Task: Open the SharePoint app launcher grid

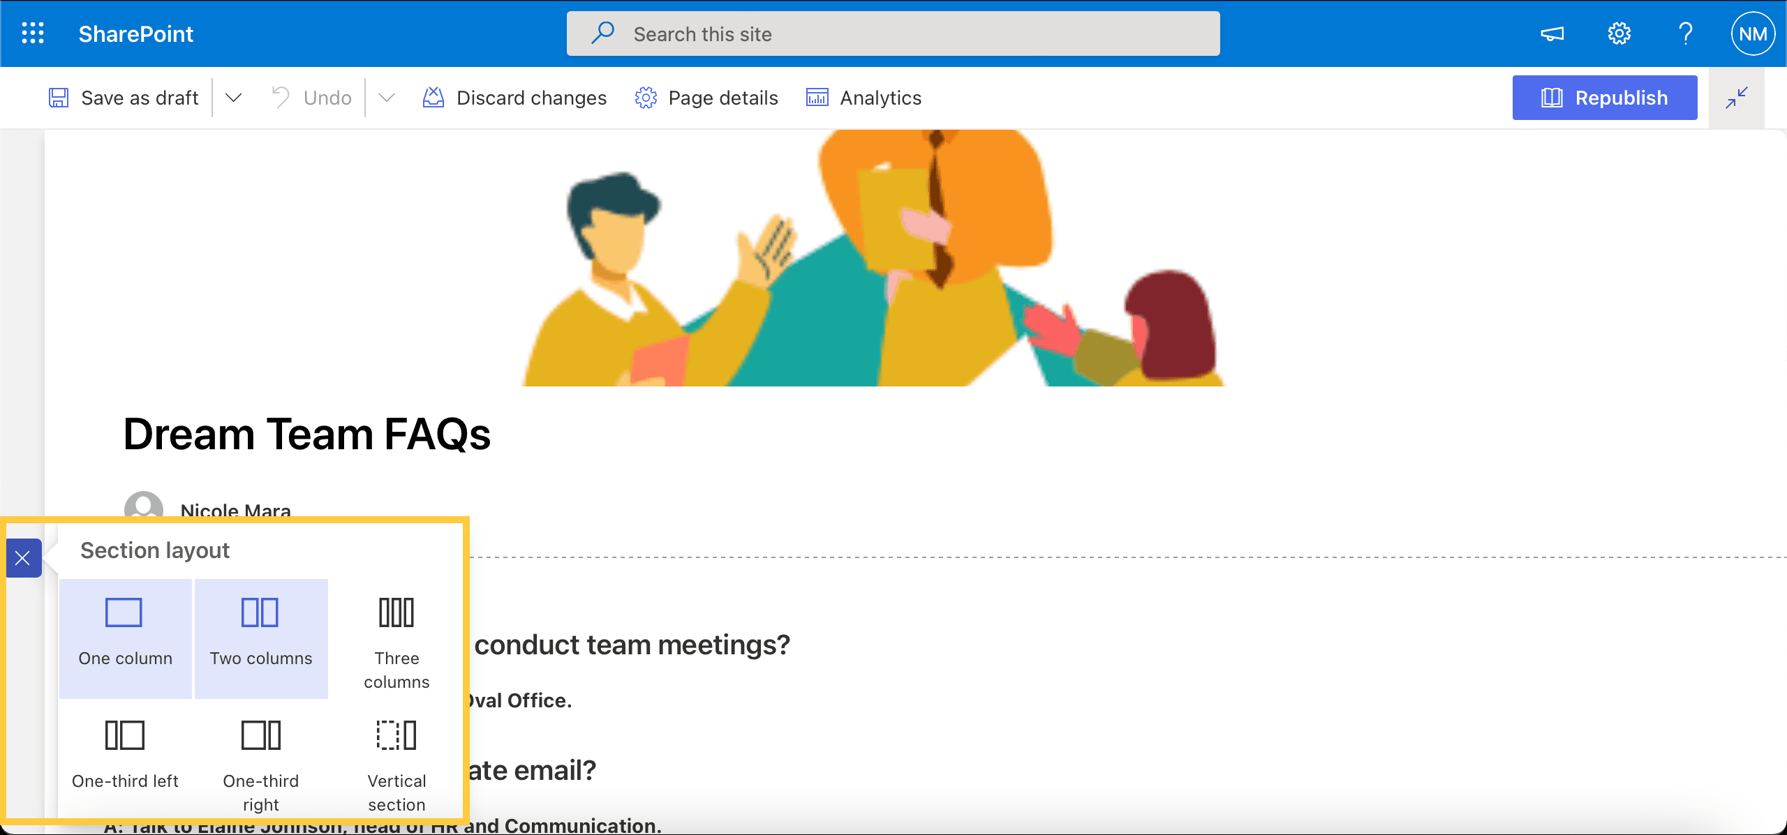Action: tap(32, 32)
